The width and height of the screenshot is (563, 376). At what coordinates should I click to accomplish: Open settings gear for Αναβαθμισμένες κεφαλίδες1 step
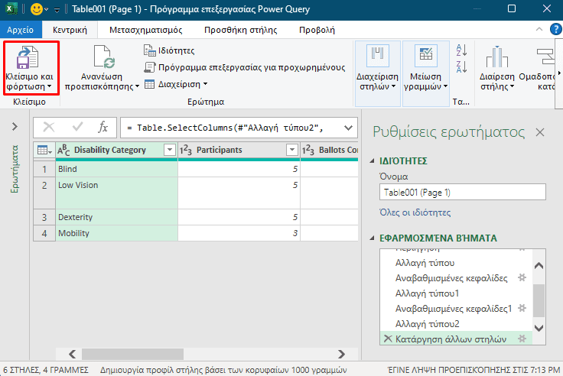522,308
